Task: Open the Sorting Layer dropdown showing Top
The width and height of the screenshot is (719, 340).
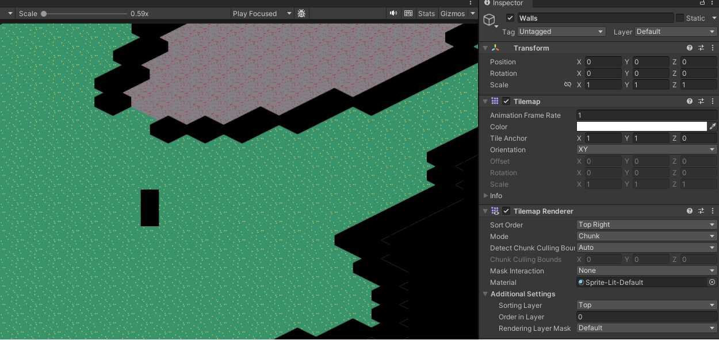Action: coord(645,305)
